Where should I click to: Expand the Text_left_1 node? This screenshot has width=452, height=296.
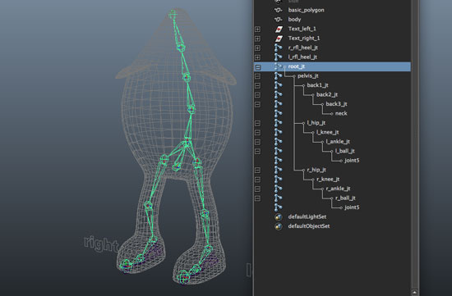point(257,29)
